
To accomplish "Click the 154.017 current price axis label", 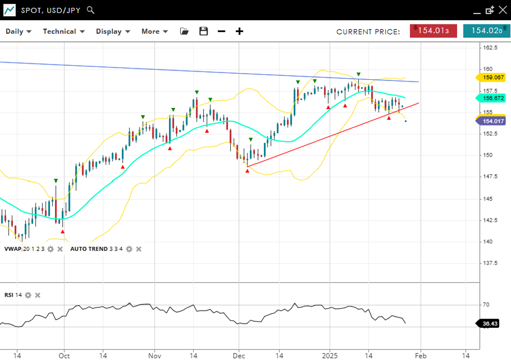I will pyautogui.click(x=491, y=121).
